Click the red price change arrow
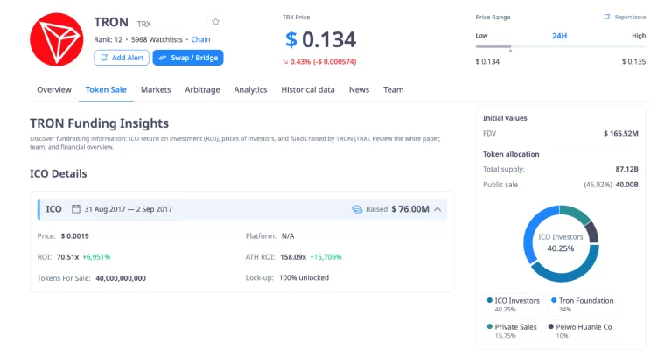The height and width of the screenshot is (357, 672). [x=285, y=61]
